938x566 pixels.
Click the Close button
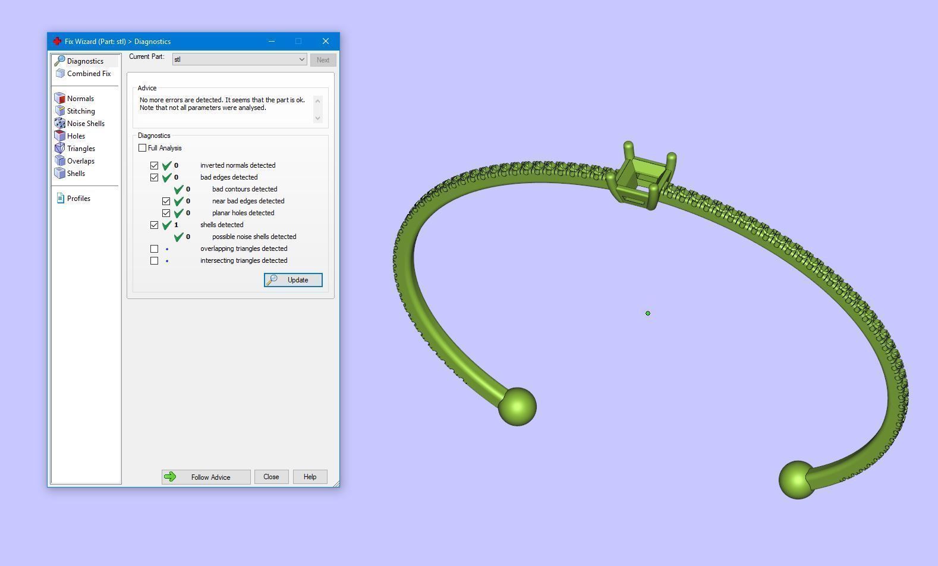tap(271, 477)
